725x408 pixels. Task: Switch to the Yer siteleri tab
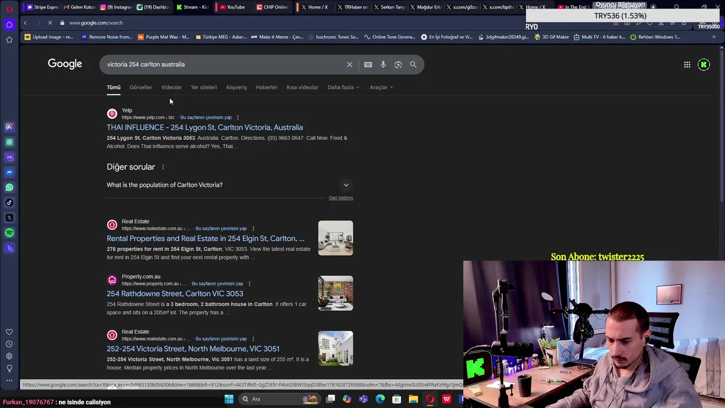coord(204,87)
